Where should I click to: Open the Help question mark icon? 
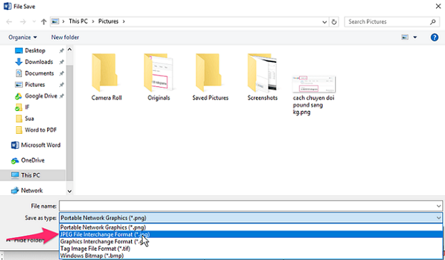click(x=434, y=37)
